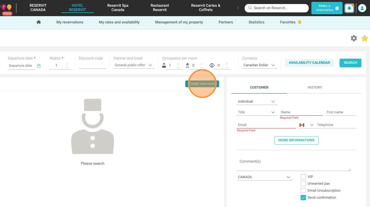Select Reservit Cartes & Coffrets module
Viewport: 370px width, 207px height.
point(206,8)
